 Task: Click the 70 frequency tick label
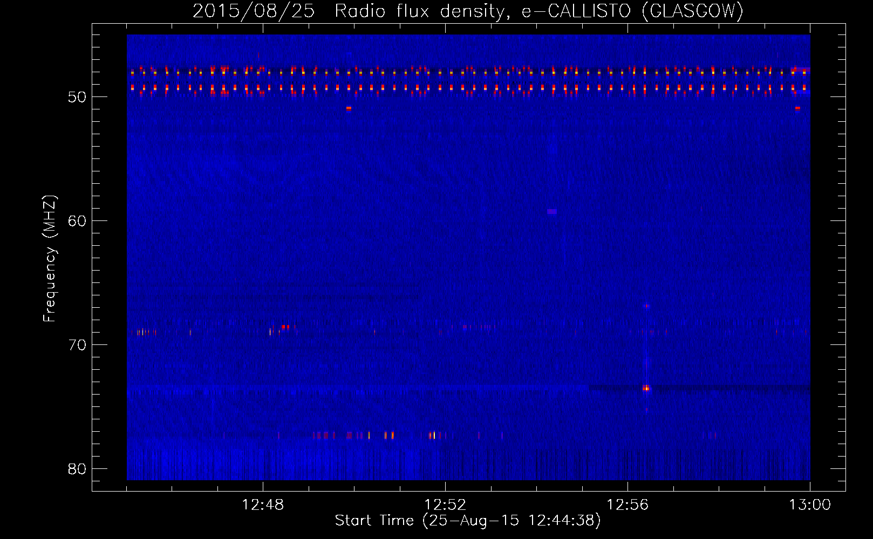pyautogui.click(x=77, y=345)
